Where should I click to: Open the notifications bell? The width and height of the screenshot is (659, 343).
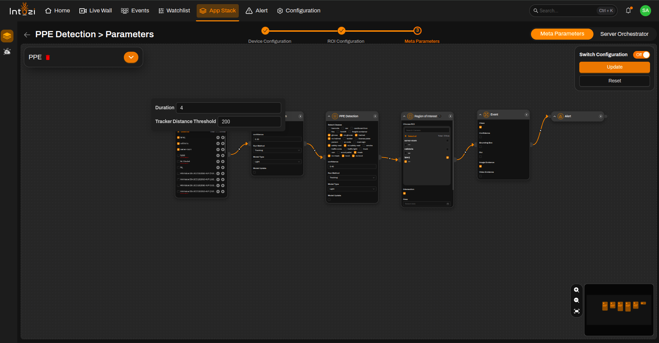click(x=628, y=11)
